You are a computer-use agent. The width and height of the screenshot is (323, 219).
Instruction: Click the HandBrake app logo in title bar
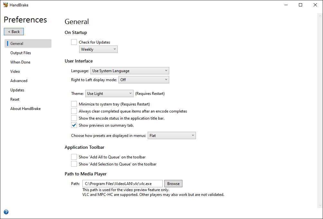(x=5, y=5)
